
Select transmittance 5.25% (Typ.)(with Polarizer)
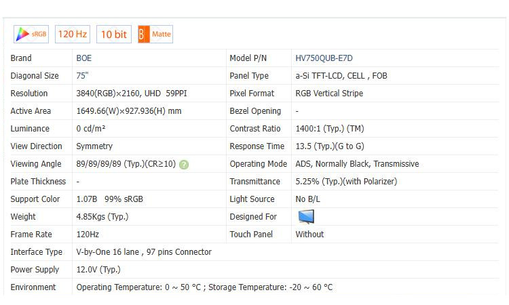click(346, 182)
